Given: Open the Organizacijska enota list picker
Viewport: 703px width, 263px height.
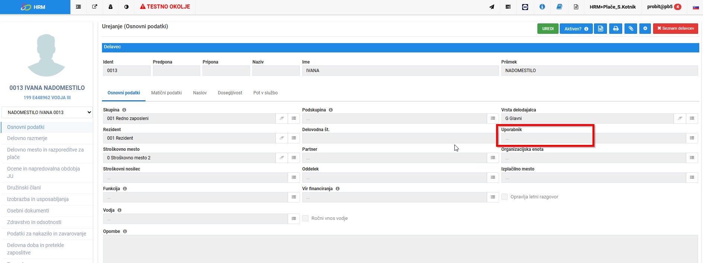Looking at the screenshot, I should coord(692,158).
